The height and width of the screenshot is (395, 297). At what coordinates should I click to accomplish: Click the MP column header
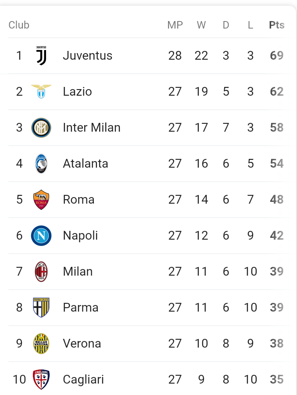pos(175,25)
